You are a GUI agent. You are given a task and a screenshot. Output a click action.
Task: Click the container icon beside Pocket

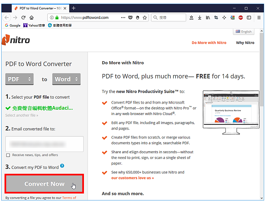[137, 18]
